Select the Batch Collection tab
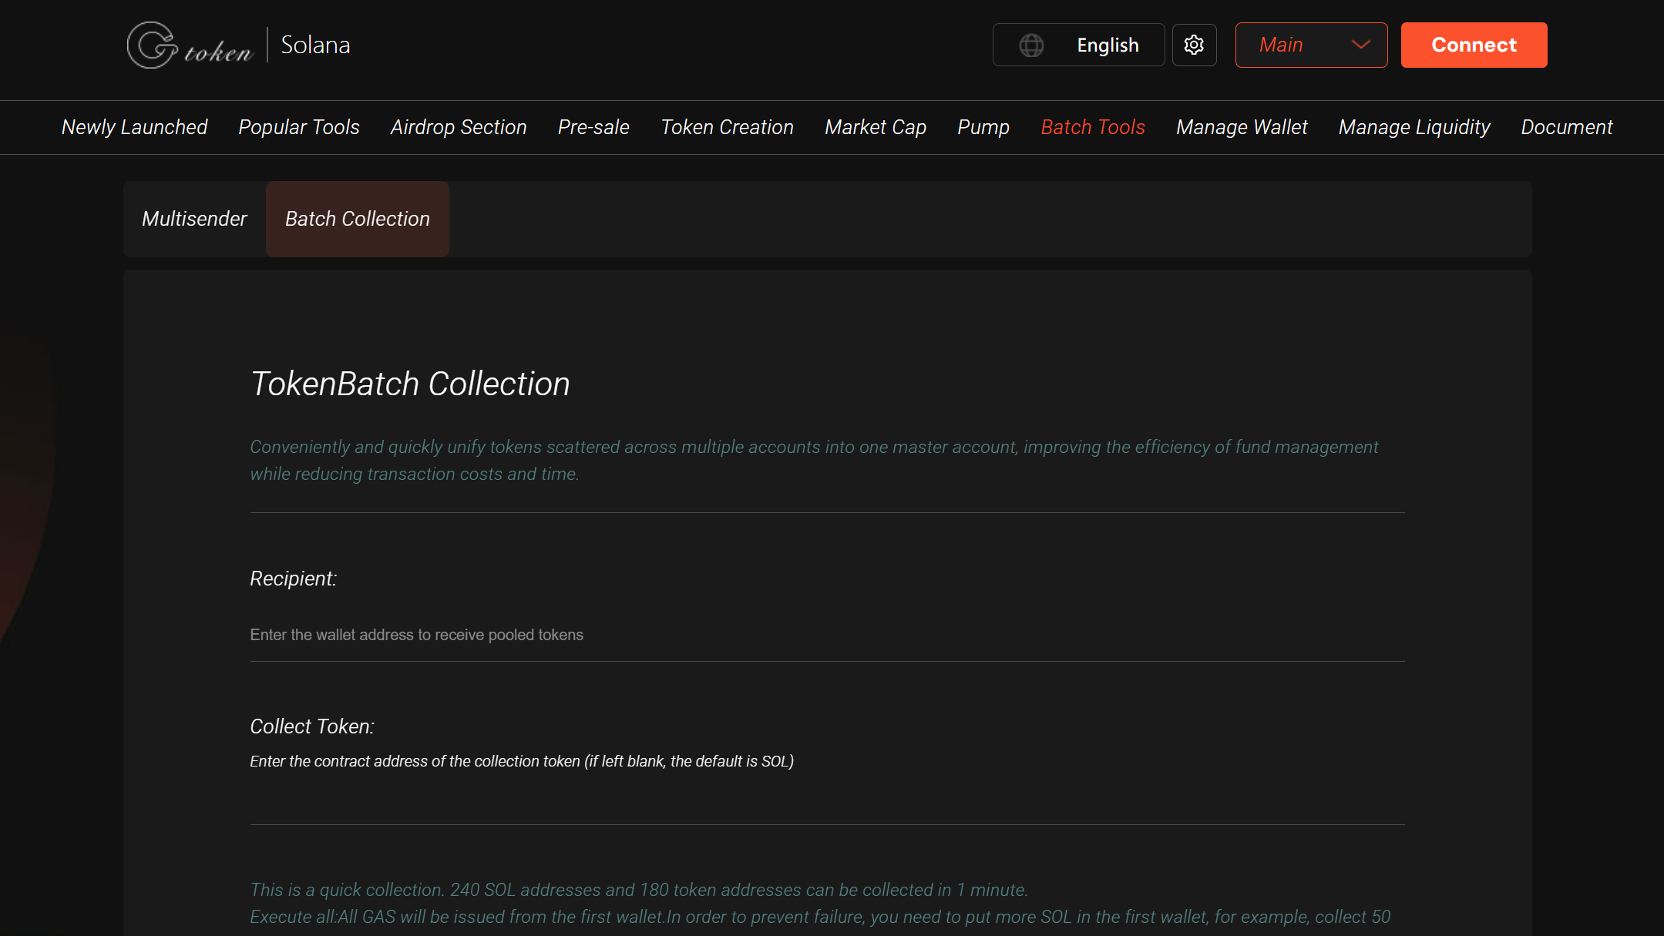1664x936 pixels. coord(357,219)
